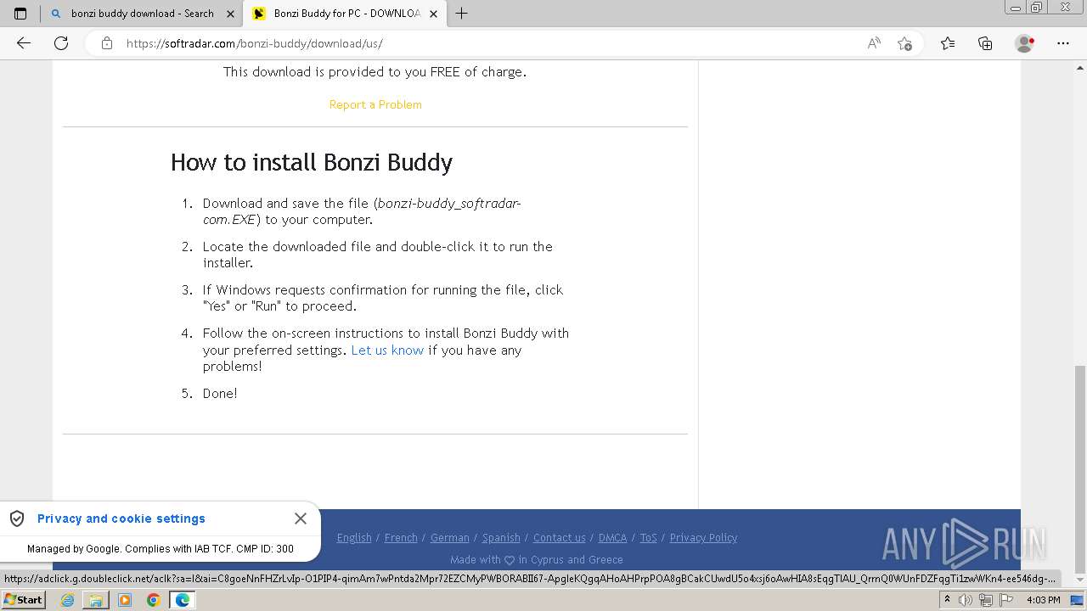The height and width of the screenshot is (611, 1087).
Task: Open the network status tray icon
Action: pyautogui.click(x=987, y=600)
